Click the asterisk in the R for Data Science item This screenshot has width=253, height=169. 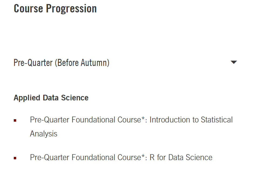coord(143,156)
